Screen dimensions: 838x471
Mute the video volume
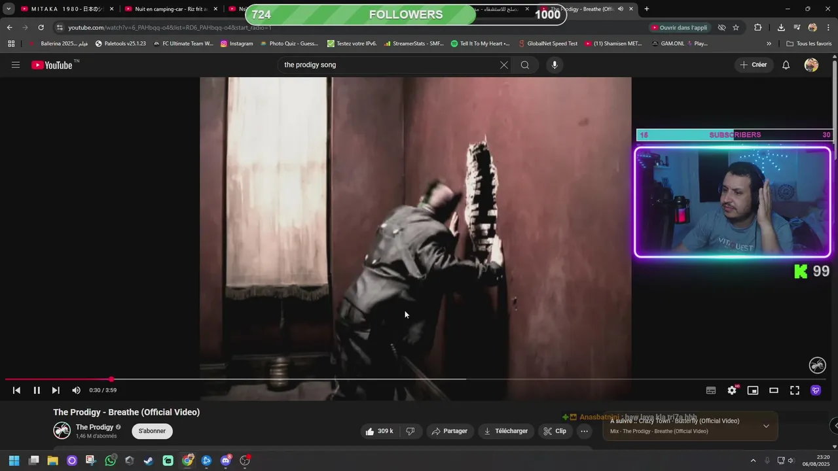click(76, 391)
